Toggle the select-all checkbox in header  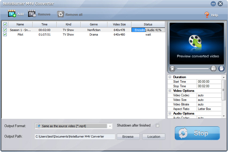click(5, 24)
